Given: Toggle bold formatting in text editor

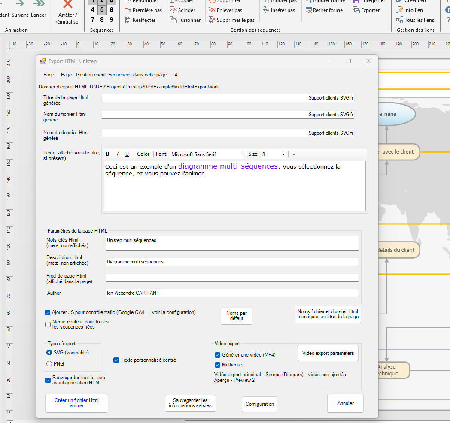Looking at the screenshot, I should (107, 154).
